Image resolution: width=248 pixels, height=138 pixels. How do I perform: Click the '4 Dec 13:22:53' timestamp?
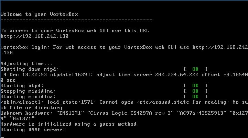pos(25,75)
